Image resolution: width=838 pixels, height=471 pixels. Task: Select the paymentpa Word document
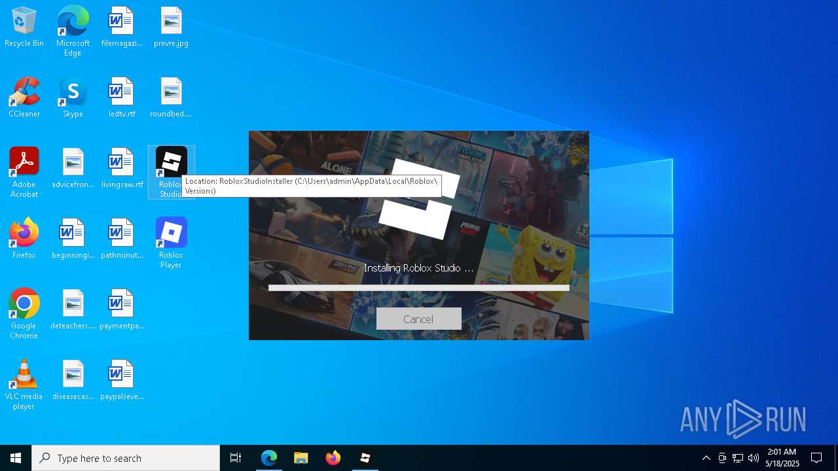pyautogui.click(x=122, y=310)
